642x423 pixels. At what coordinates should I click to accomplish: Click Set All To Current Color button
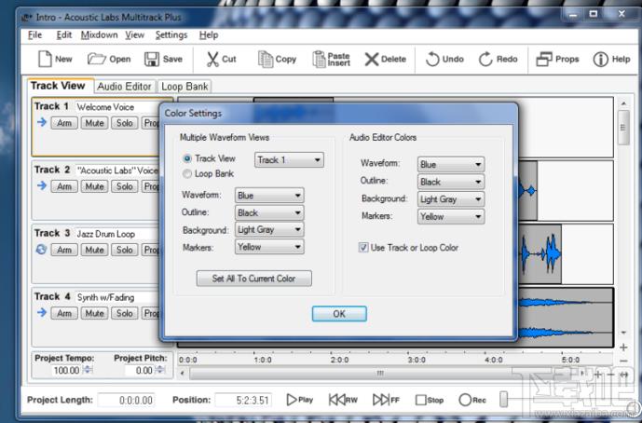click(253, 279)
